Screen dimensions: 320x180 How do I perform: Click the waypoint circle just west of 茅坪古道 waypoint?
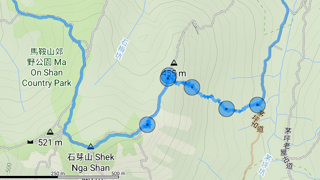click(x=226, y=109)
